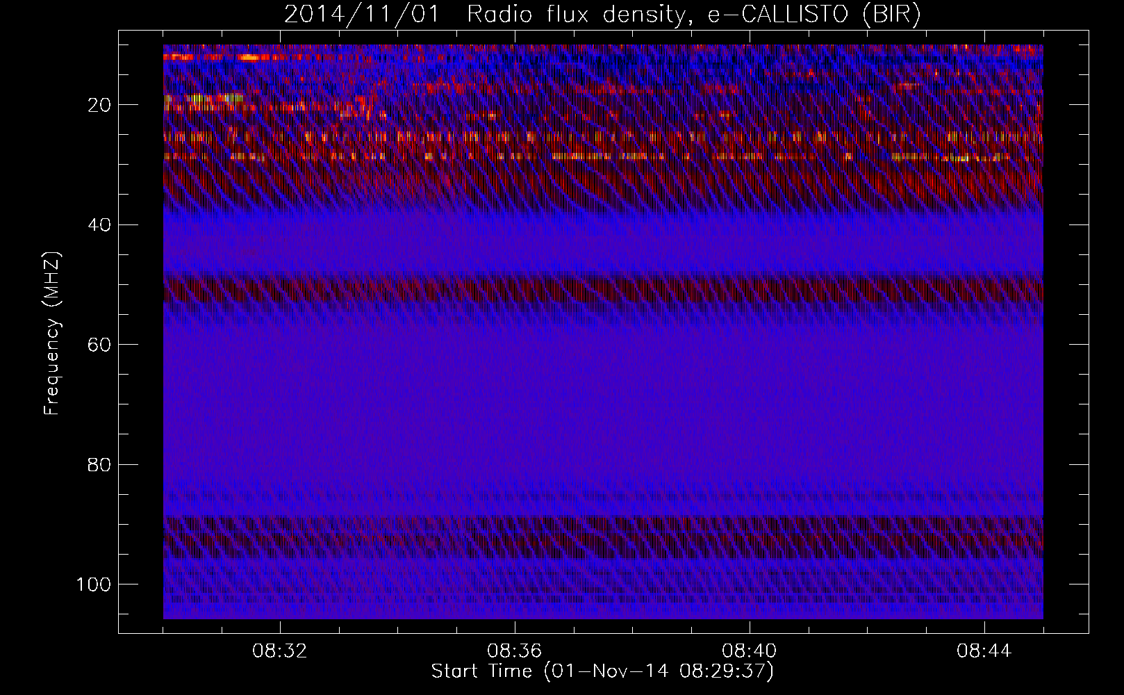This screenshot has height=695, width=1124.
Task: Click the 20 frequency tick label
Action: click(x=100, y=105)
